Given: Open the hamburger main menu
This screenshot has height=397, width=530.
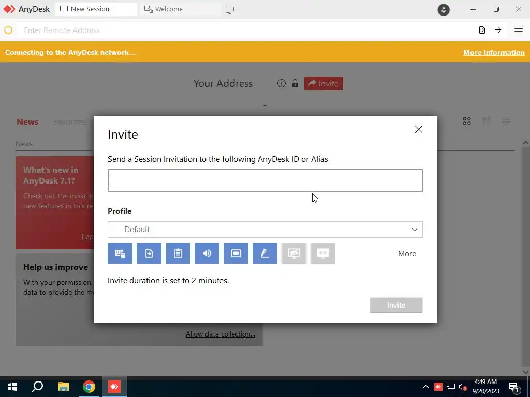Looking at the screenshot, I should tap(519, 30).
